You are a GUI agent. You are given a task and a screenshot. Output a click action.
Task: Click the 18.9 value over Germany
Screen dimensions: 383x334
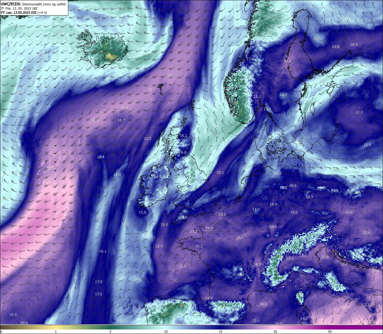(273, 204)
